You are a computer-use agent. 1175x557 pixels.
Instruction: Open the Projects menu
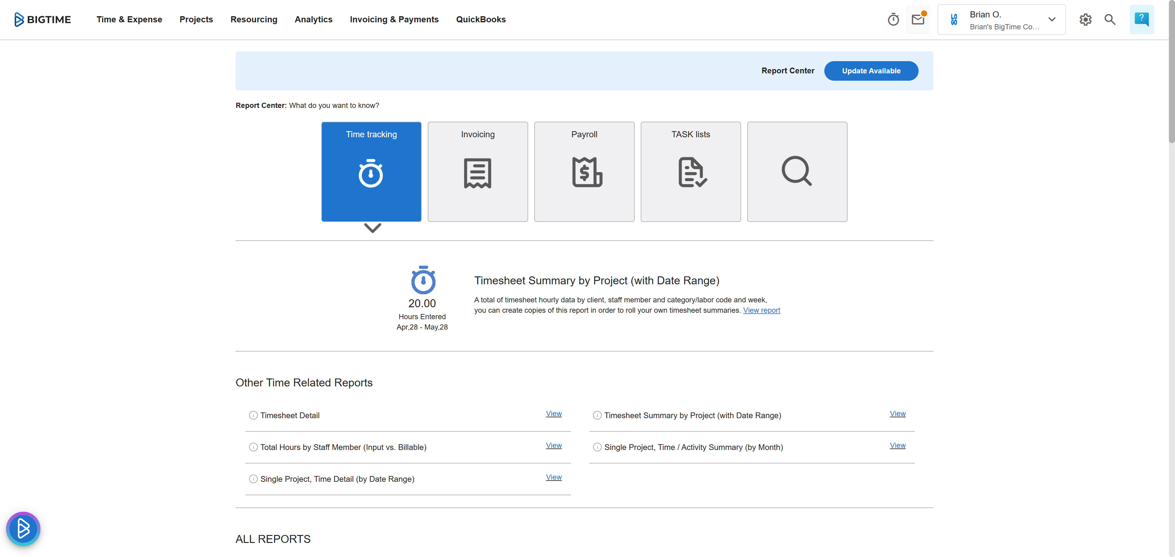[196, 20]
